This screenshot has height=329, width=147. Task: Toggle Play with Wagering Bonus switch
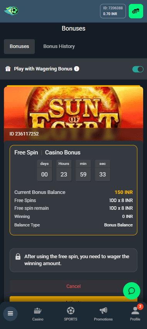pos(138,69)
